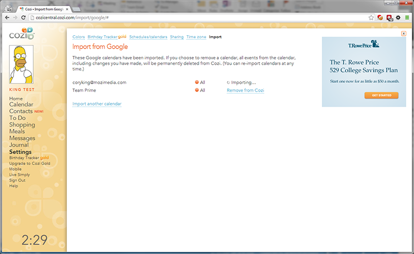Viewport: 414px width, 254px height.
Task: Click the browser back arrow
Action: pos(6,17)
